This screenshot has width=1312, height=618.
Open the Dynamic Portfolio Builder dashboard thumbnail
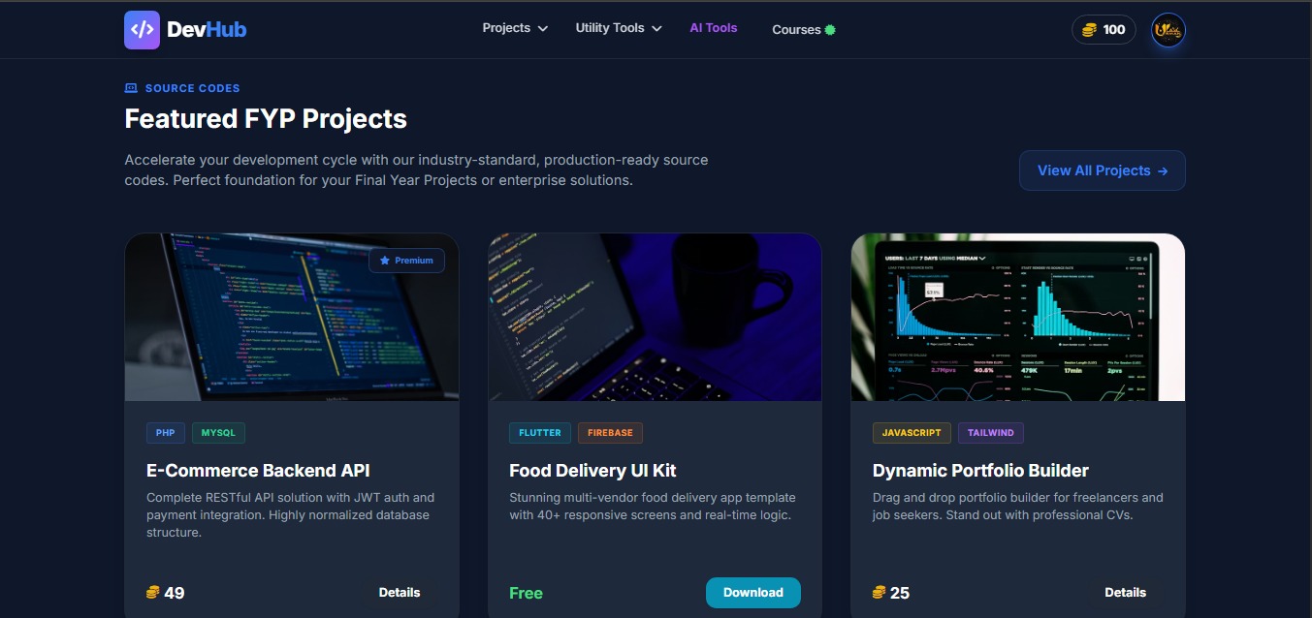1018,317
